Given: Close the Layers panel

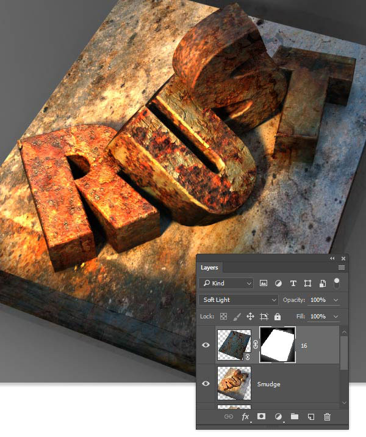Looking at the screenshot, I should pyautogui.click(x=343, y=259).
